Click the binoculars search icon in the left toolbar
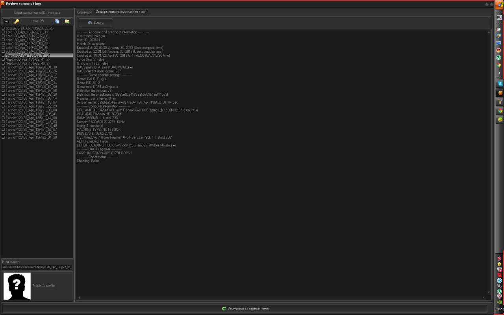Viewport: 504px width, 315px height. tap(7, 21)
